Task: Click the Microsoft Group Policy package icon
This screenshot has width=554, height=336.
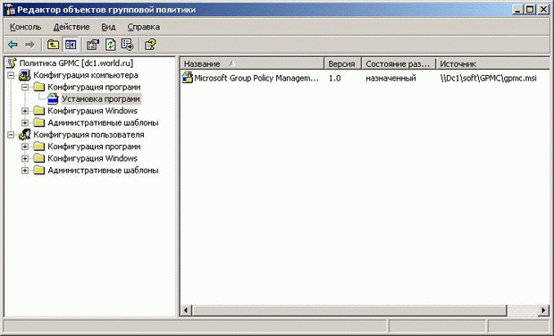Action: pos(188,78)
